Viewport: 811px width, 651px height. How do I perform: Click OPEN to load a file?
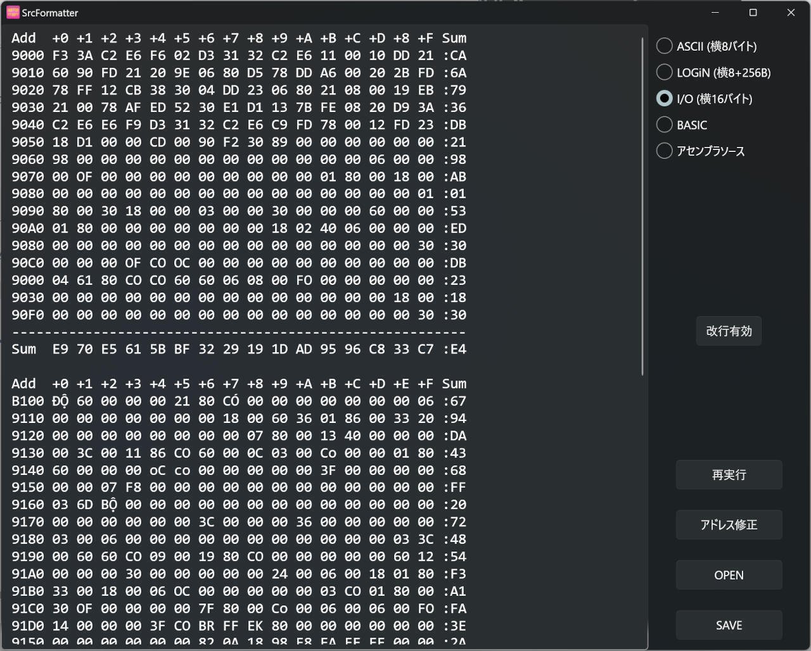click(729, 575)
